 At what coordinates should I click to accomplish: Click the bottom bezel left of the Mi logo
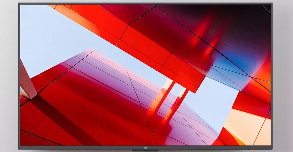(81, 147)
